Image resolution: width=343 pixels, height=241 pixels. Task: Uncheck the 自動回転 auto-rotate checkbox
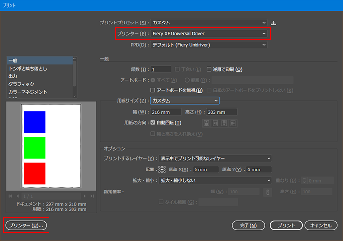[x=153, y=122]
